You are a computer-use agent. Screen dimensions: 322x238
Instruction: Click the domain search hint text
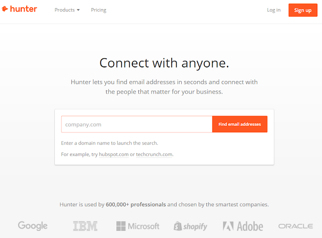(109, 143)
